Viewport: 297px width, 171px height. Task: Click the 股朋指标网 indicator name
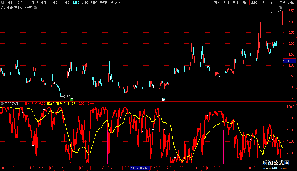(13, 104)
